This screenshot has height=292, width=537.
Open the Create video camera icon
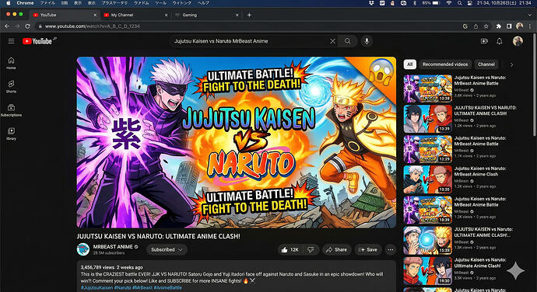pos(484,41)
